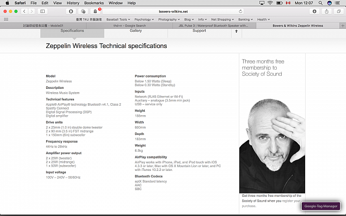
Task: Click the 'Zeppelin Wireless Technical specifications' heading
Action: click(x=106, y=46)
